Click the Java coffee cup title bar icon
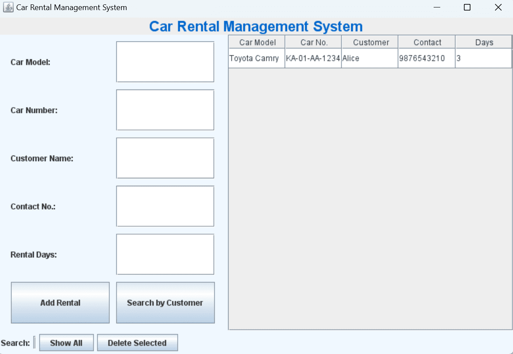513x354 pixels. tap(8, 7)
